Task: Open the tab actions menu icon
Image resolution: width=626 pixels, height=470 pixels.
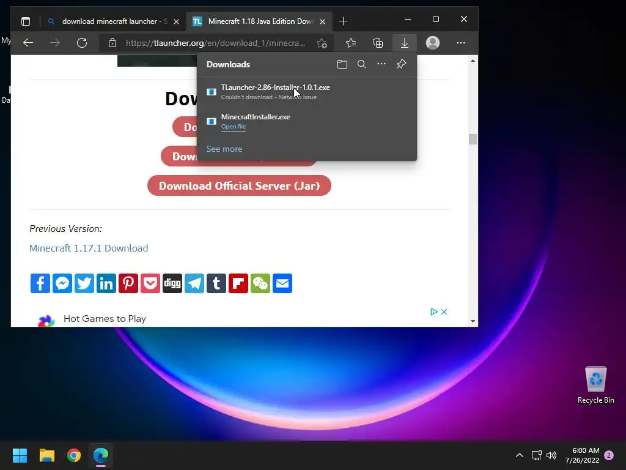Action: pos(26,21)
